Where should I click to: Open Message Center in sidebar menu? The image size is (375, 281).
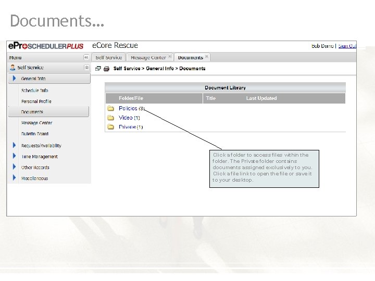[x=36, y=123]
